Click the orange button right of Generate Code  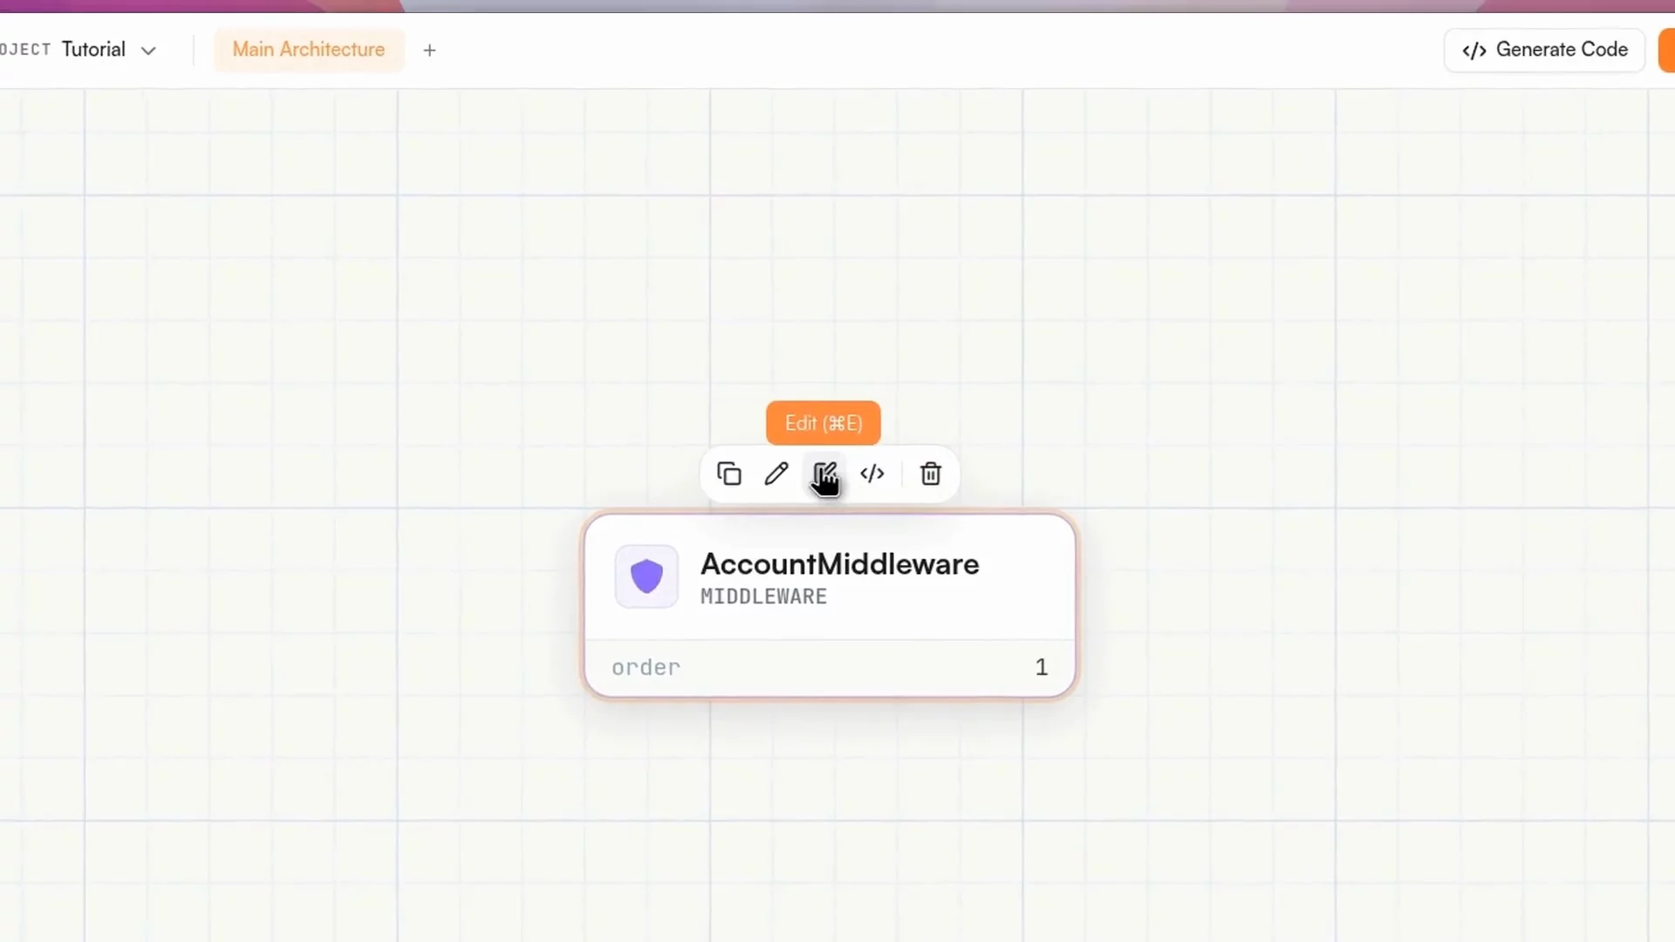point(1666,50)
